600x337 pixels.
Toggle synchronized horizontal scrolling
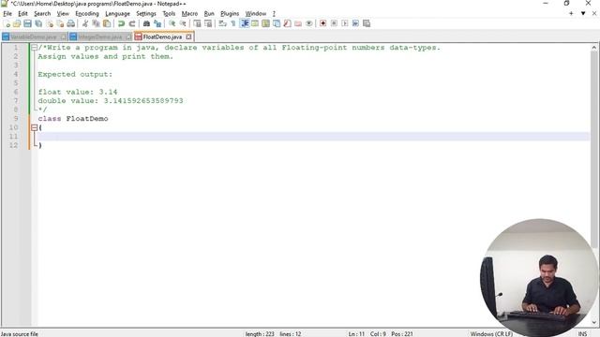pos(208,23)
